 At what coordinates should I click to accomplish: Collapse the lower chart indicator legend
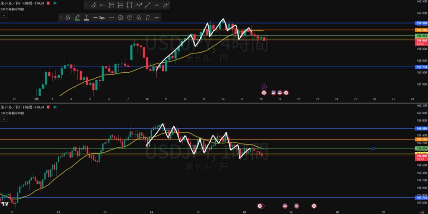4,119
